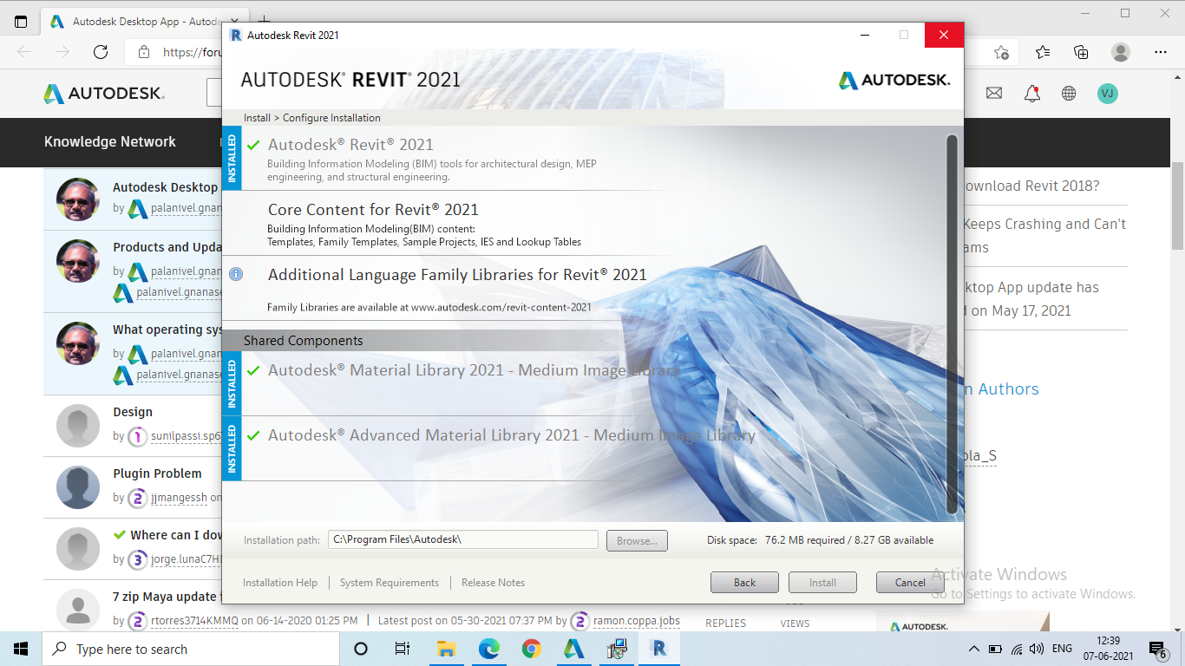
Task: Click the lock icon in the address bar
Action: [x=145, y=52]
